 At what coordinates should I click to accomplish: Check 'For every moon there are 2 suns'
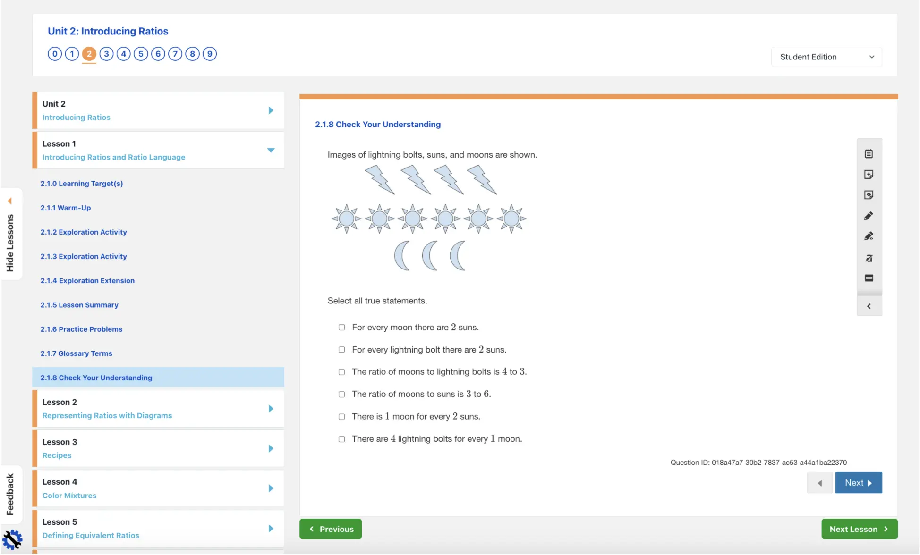coord(341,328)
